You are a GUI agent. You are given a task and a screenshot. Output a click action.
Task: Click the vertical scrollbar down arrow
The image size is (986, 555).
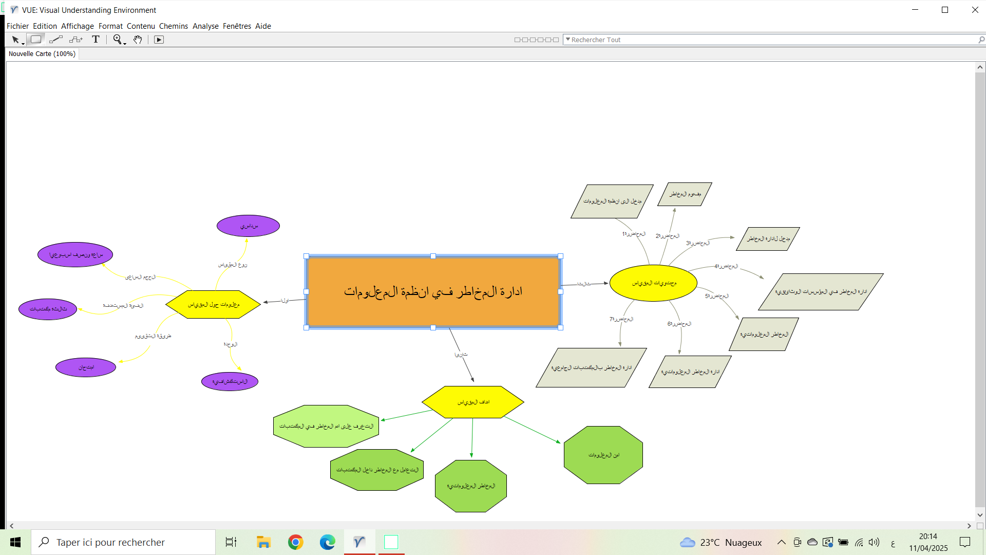point(980,515)
